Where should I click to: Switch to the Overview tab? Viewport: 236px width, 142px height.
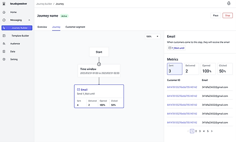tap(42, 27)
